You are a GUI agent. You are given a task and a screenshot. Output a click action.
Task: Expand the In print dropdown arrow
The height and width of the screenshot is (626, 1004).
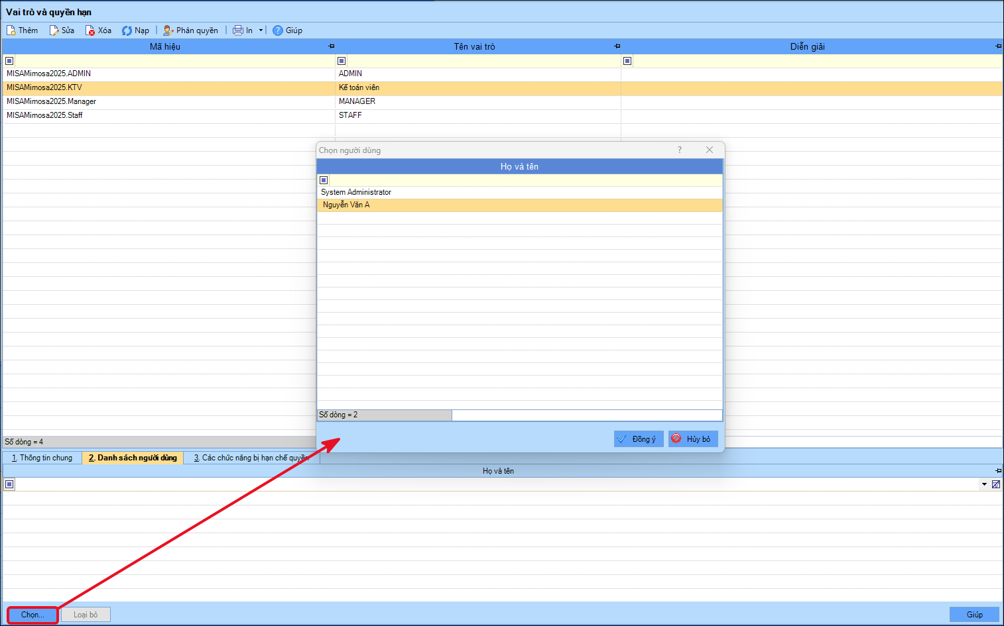click(261, 30)
